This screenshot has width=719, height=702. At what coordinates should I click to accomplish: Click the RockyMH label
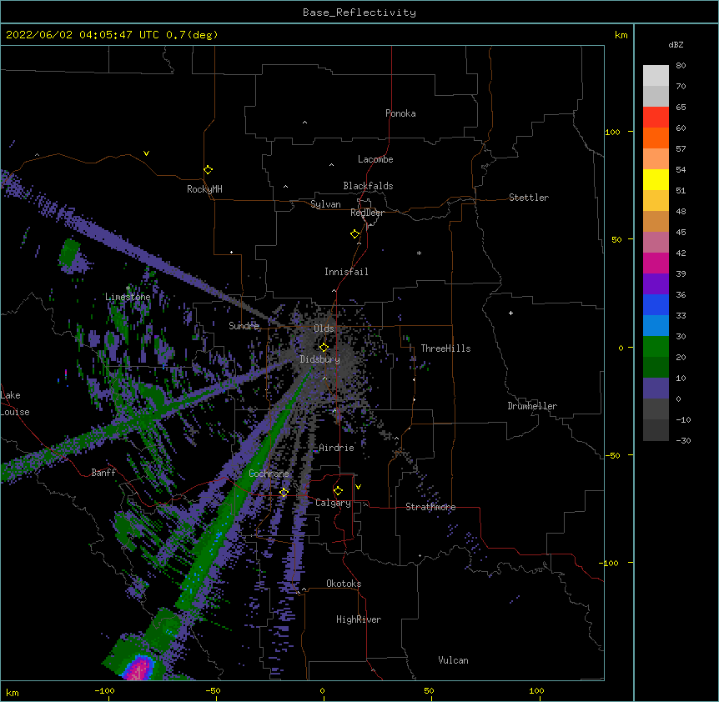click(204, 189)
